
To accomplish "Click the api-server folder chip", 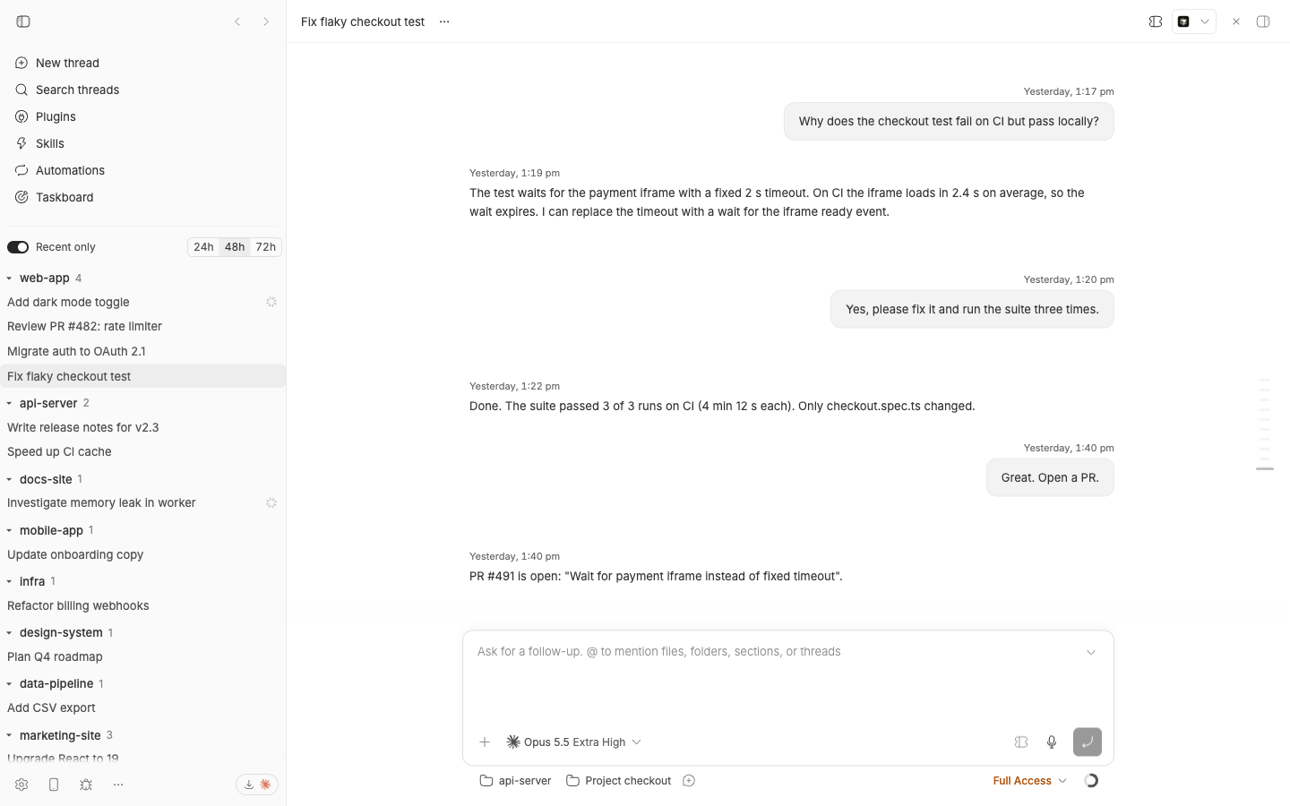I will pos(516,781).
